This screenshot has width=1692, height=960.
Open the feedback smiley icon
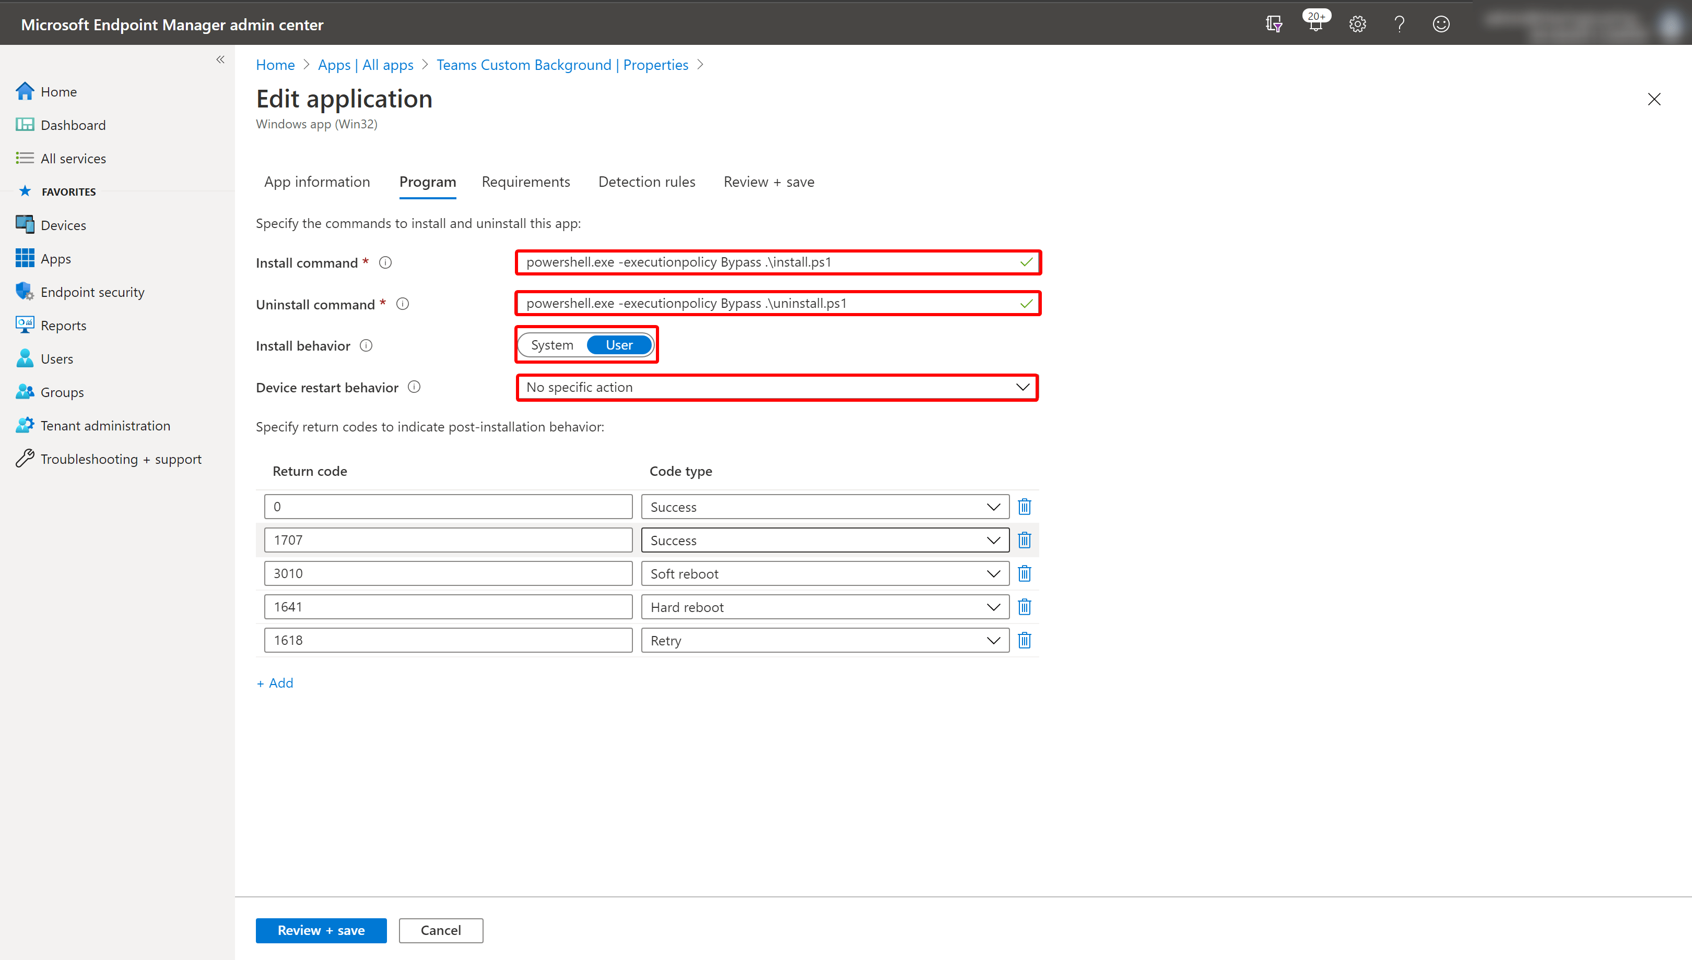tap(1441, 25)
